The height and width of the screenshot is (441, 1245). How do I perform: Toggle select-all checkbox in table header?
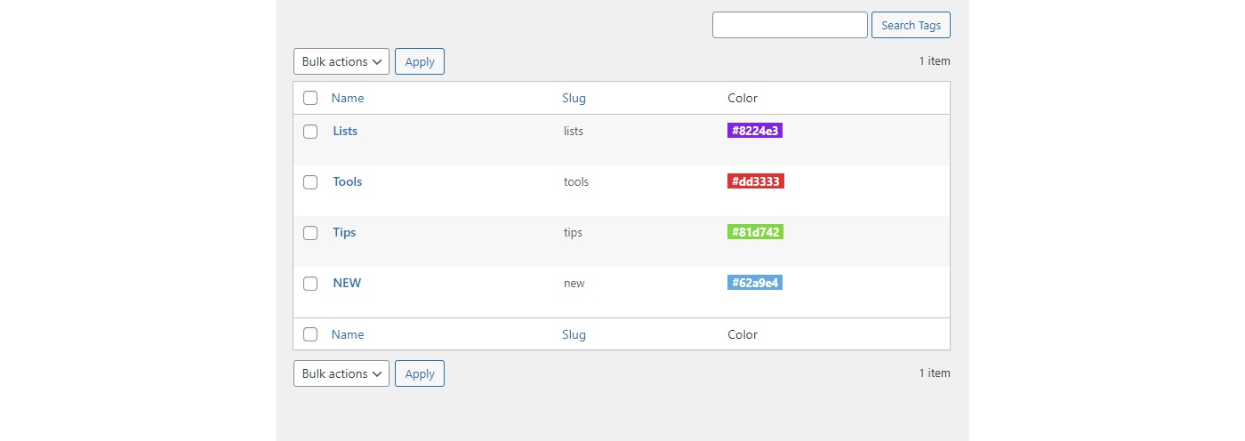310,98
